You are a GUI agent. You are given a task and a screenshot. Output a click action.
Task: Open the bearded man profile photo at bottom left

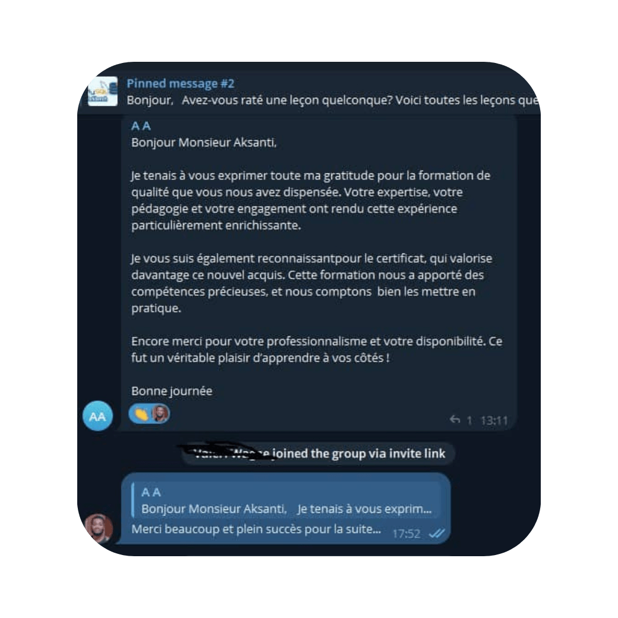pyautogui.click(x=98, y=529)
